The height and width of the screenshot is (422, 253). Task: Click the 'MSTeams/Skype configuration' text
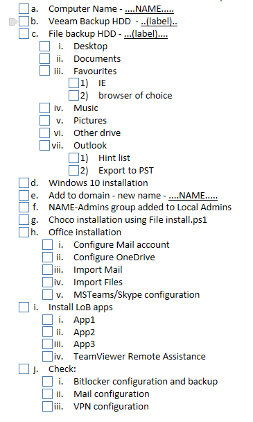[137, 295]
